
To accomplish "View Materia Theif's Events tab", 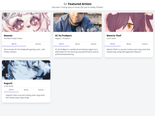I will 145,44.
